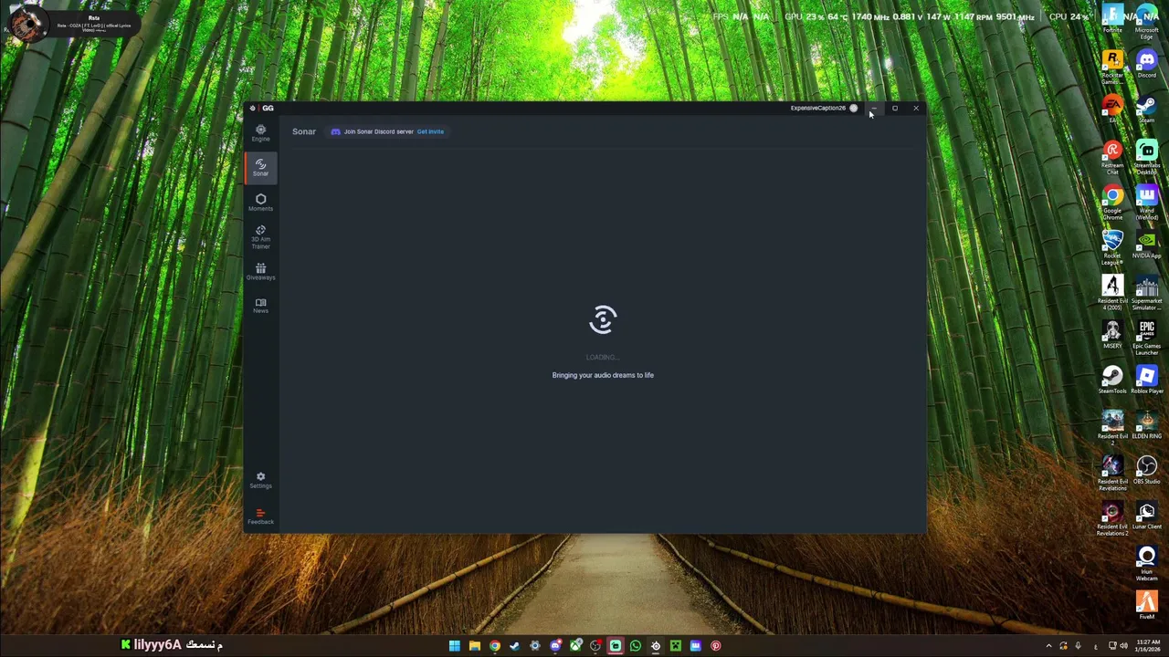The width and height of the screenshot is (1169, 657).
Task: Open the MISERY desktop shortcut
Action: tap(1112, 335)
